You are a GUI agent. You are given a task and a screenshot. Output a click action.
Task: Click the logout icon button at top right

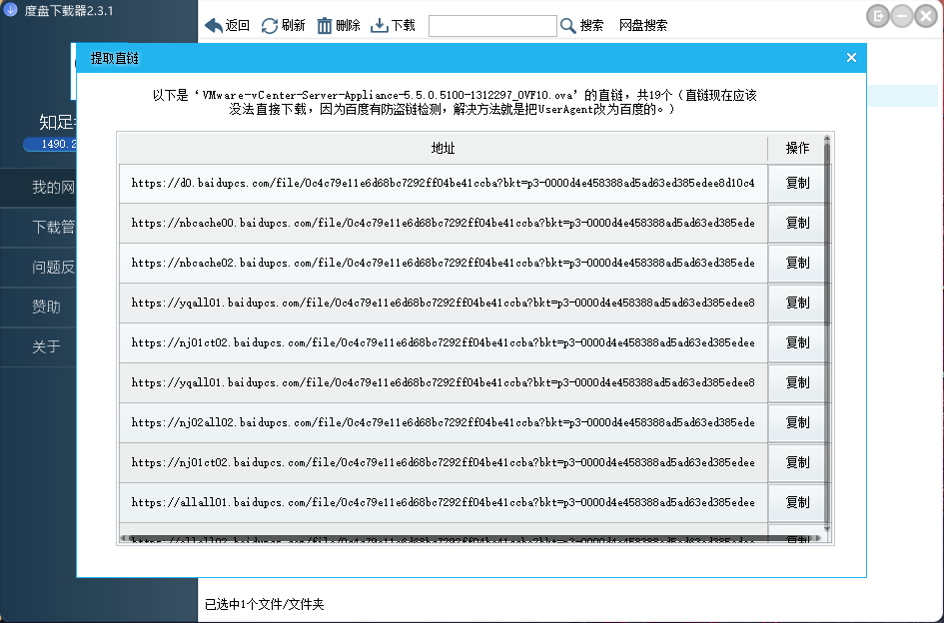[x=878, y=16]
